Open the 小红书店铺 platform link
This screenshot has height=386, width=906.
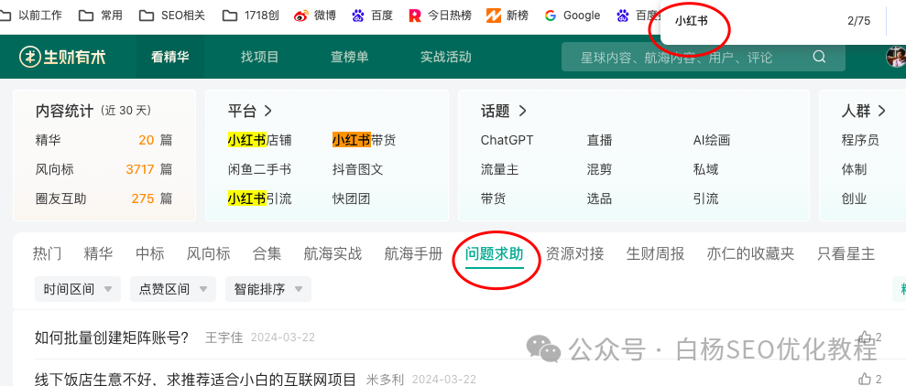[x=259, y=140]
